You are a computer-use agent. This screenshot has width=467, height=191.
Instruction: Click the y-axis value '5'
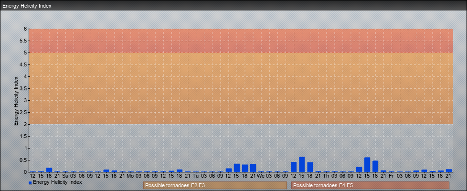pos(26,53)
